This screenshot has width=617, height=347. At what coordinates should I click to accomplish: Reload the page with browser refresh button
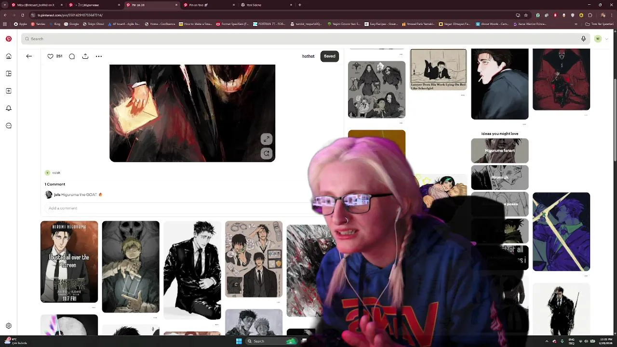pos(22,15)
